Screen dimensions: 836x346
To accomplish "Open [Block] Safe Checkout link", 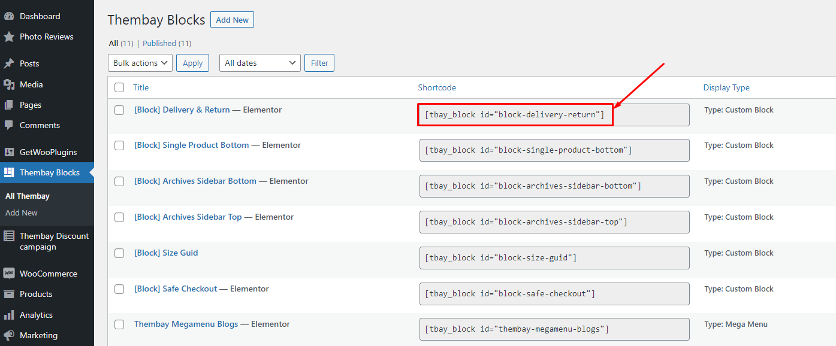I will pyautogui.click(x=176, y=289).
